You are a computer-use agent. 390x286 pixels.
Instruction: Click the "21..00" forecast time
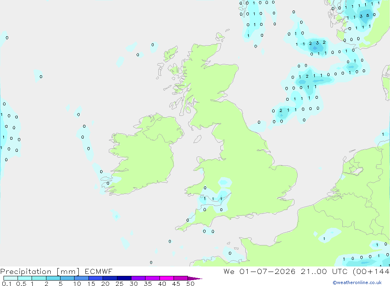pyautogui.click(x=314, y=271)
